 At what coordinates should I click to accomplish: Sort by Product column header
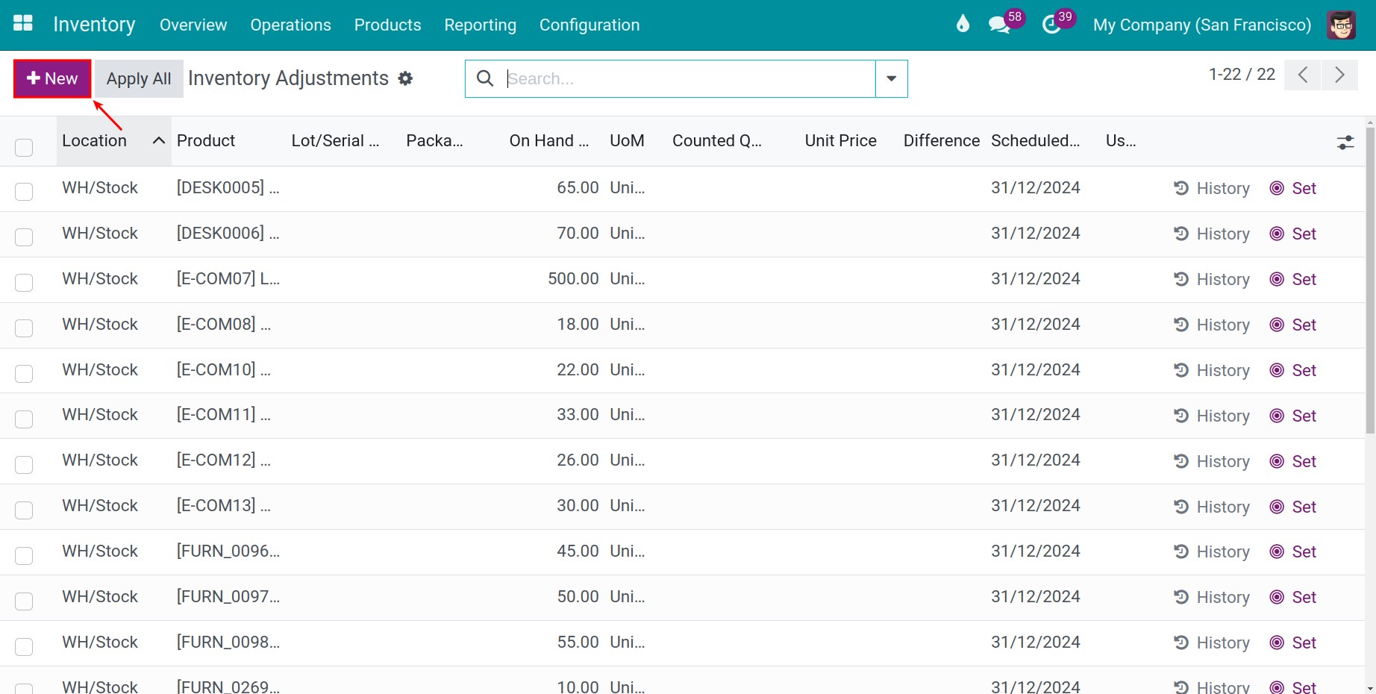[206, 140]
